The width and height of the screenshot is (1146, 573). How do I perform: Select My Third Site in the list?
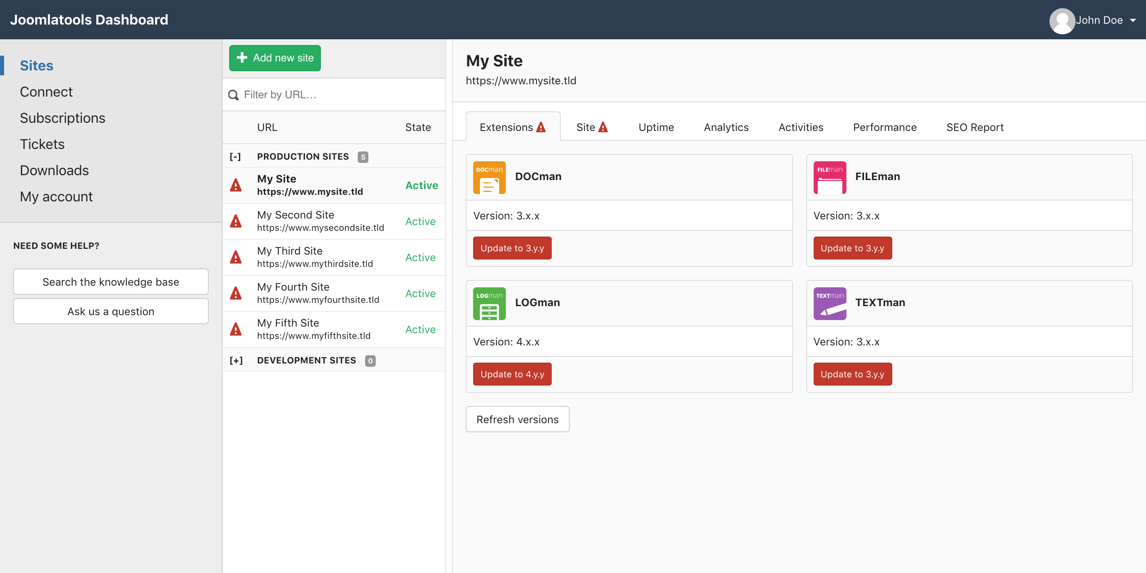314,257
